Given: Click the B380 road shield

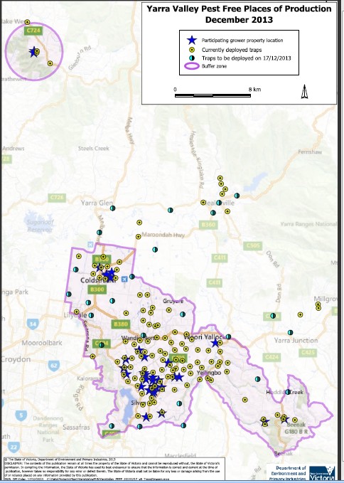Looking at the screenshot, I should tap(120, 324).
